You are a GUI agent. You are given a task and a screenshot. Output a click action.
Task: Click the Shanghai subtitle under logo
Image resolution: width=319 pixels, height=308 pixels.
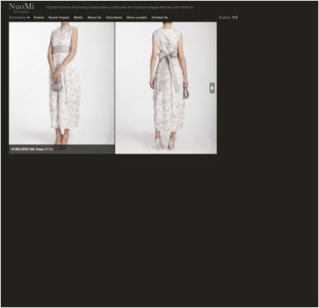click(x=22, y=12)
